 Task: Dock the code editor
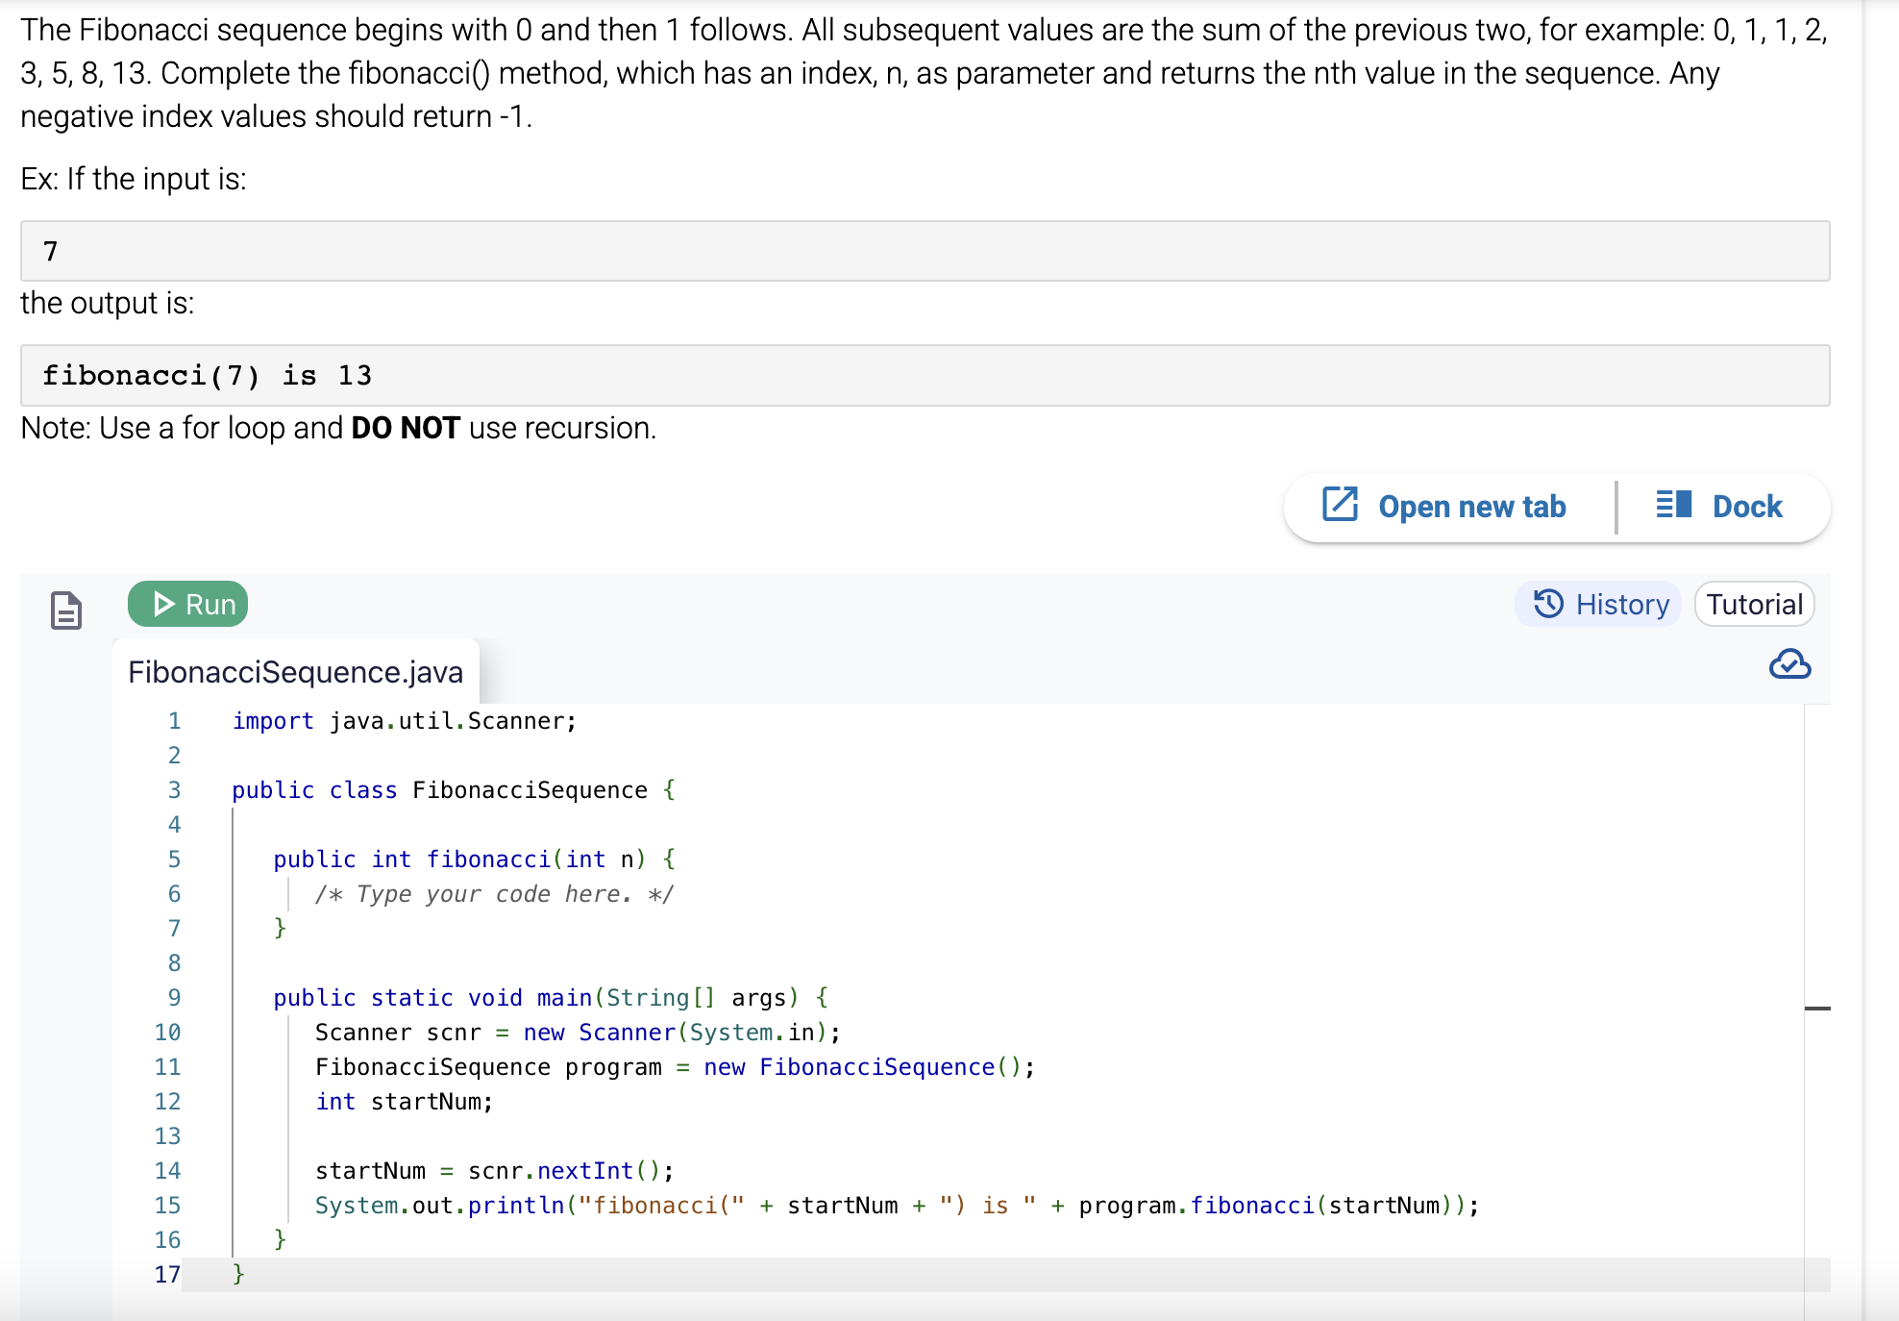coord(1747,505)
